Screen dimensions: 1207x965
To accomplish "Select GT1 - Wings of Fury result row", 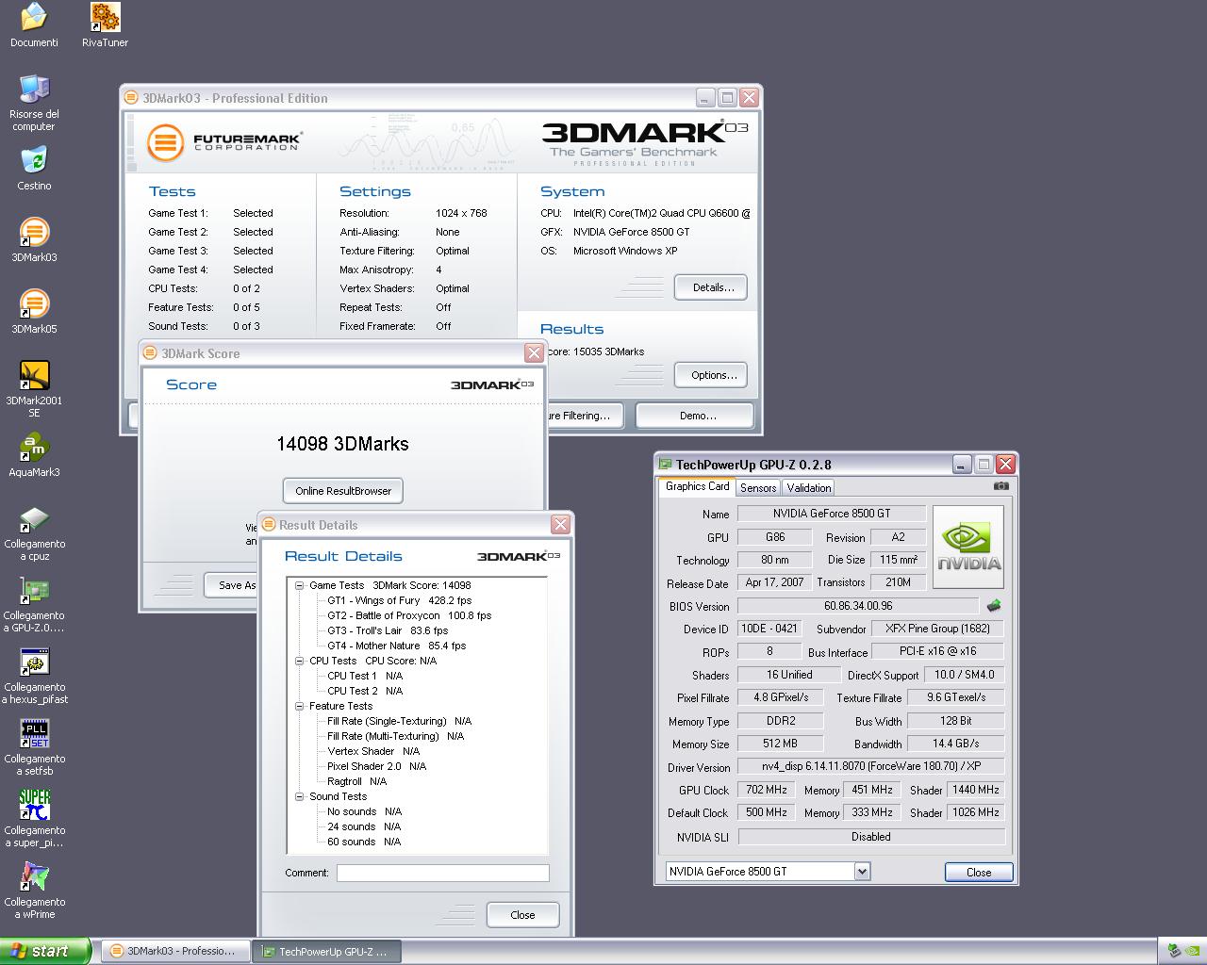I will coord(399,600).
